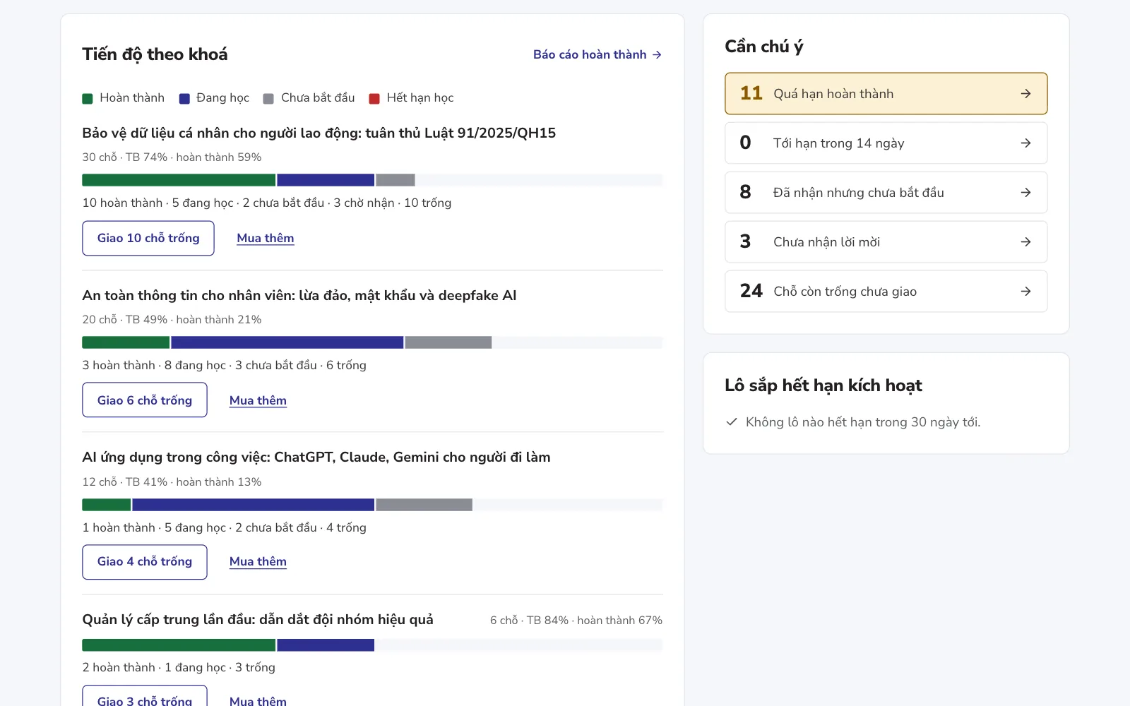Click Giao 4 chỗ trống button
This screenshot has height=706, width=1130.
coord(145,562)
